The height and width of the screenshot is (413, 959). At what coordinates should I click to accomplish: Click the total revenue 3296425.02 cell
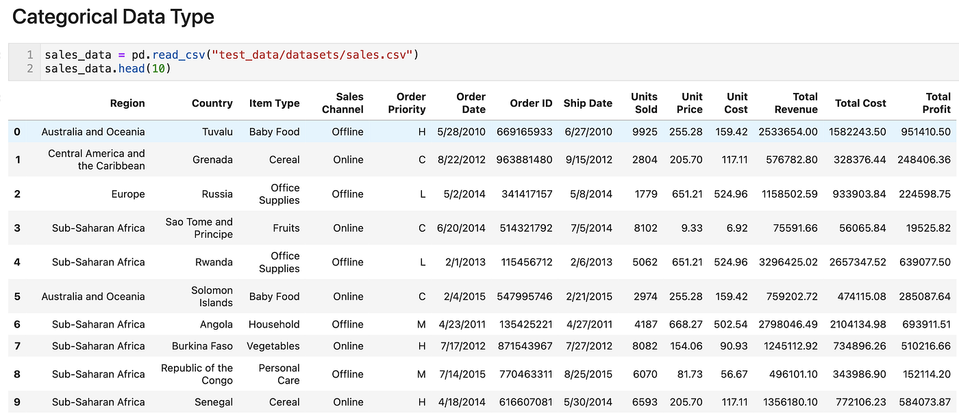pos(788,262)
